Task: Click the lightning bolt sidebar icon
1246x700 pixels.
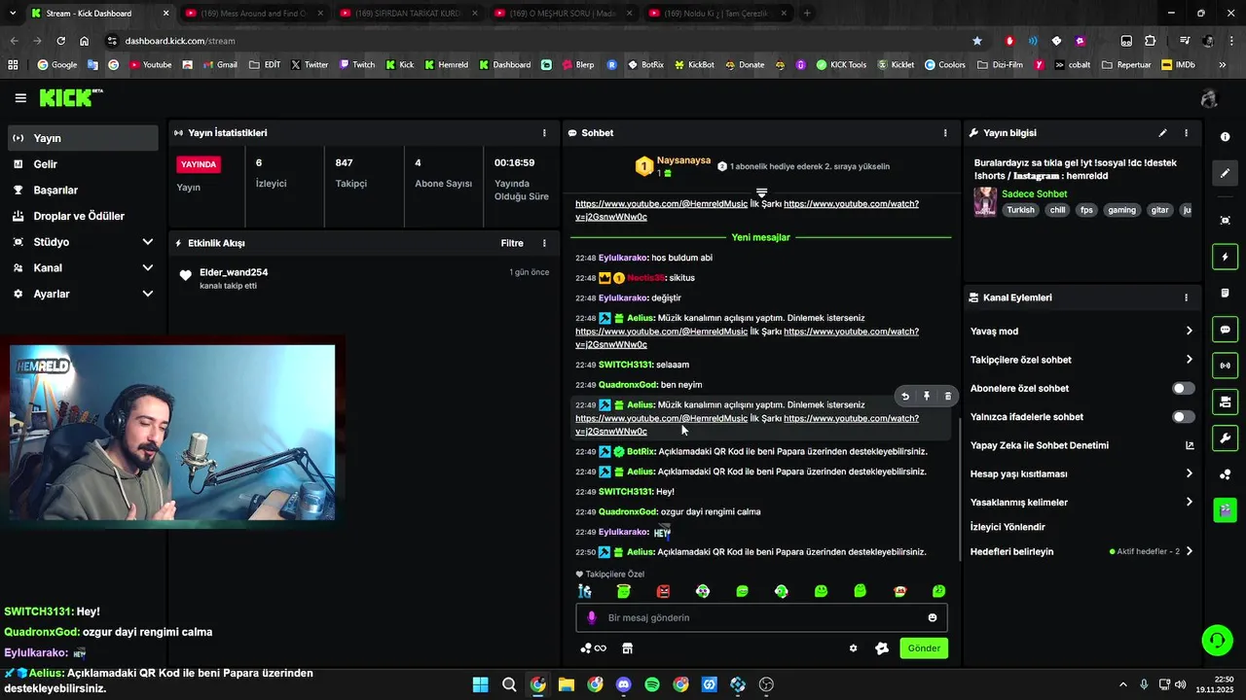Action: tap(1225, 258)
